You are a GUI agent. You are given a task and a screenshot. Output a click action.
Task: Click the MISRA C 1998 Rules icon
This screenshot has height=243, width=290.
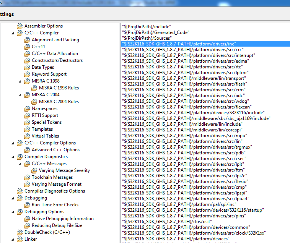click(34, 88)
